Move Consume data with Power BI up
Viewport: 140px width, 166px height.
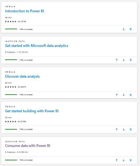(x=117, y=160)
